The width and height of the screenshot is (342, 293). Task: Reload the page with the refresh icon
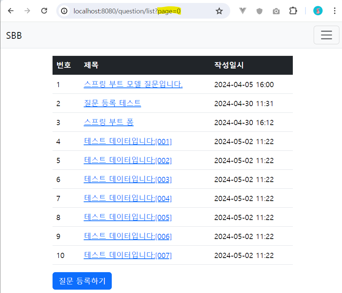pyautogui.click(x=44, y=11)
